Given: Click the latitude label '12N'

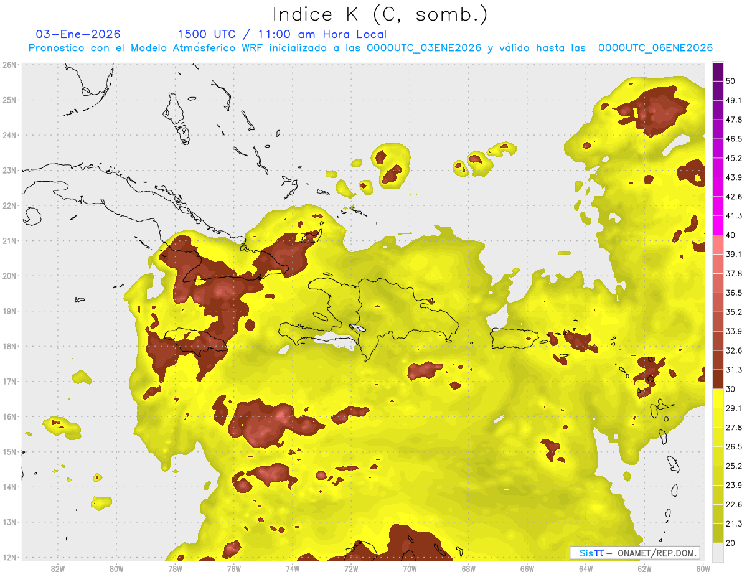Looking at the screenshot, I should [9, 557].
